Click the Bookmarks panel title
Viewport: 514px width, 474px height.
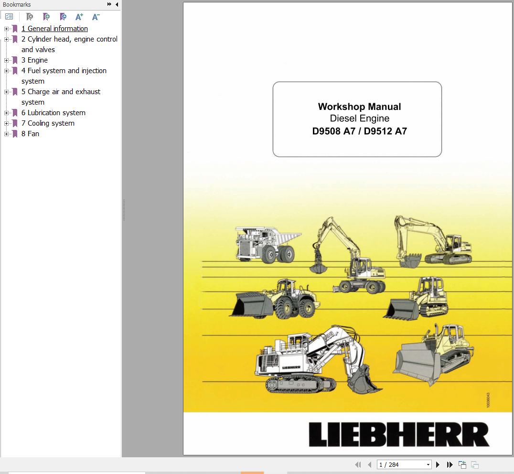(x=17, y=5)
